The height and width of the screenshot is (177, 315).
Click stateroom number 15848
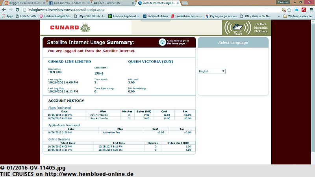(x=99, y=74)
